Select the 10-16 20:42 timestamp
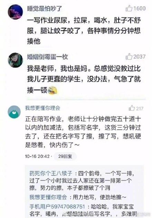 (37, 157)
